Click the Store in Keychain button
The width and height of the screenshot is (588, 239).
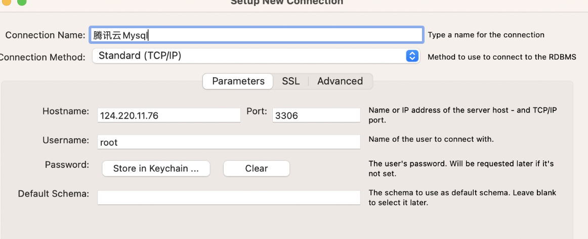tap(156, 168)
